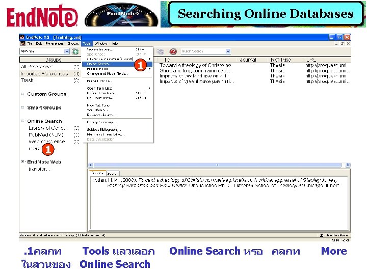
Task: Click the preview citation text
Action: tap(215, 183)
